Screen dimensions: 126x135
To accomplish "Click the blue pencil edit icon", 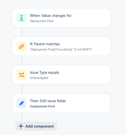I will point(21,103).
